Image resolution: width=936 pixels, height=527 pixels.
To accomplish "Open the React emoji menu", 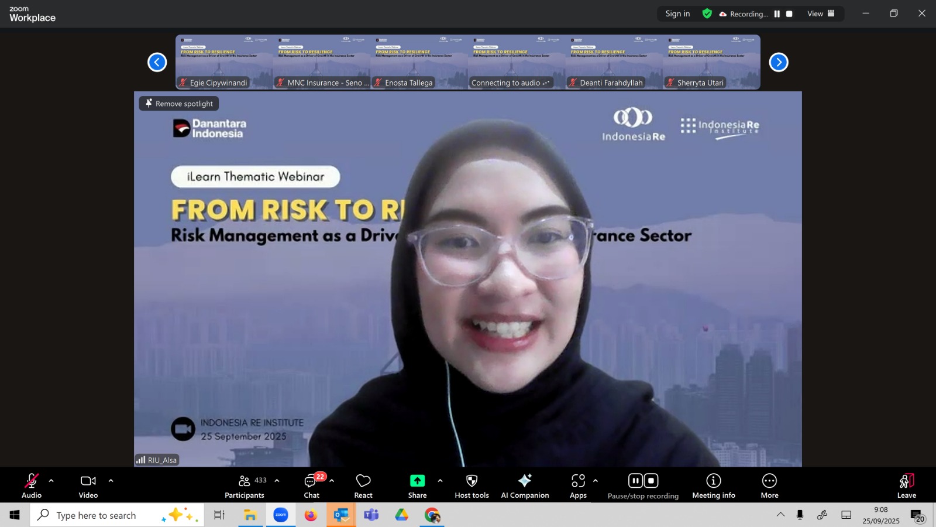I will [x=363, y=486].
